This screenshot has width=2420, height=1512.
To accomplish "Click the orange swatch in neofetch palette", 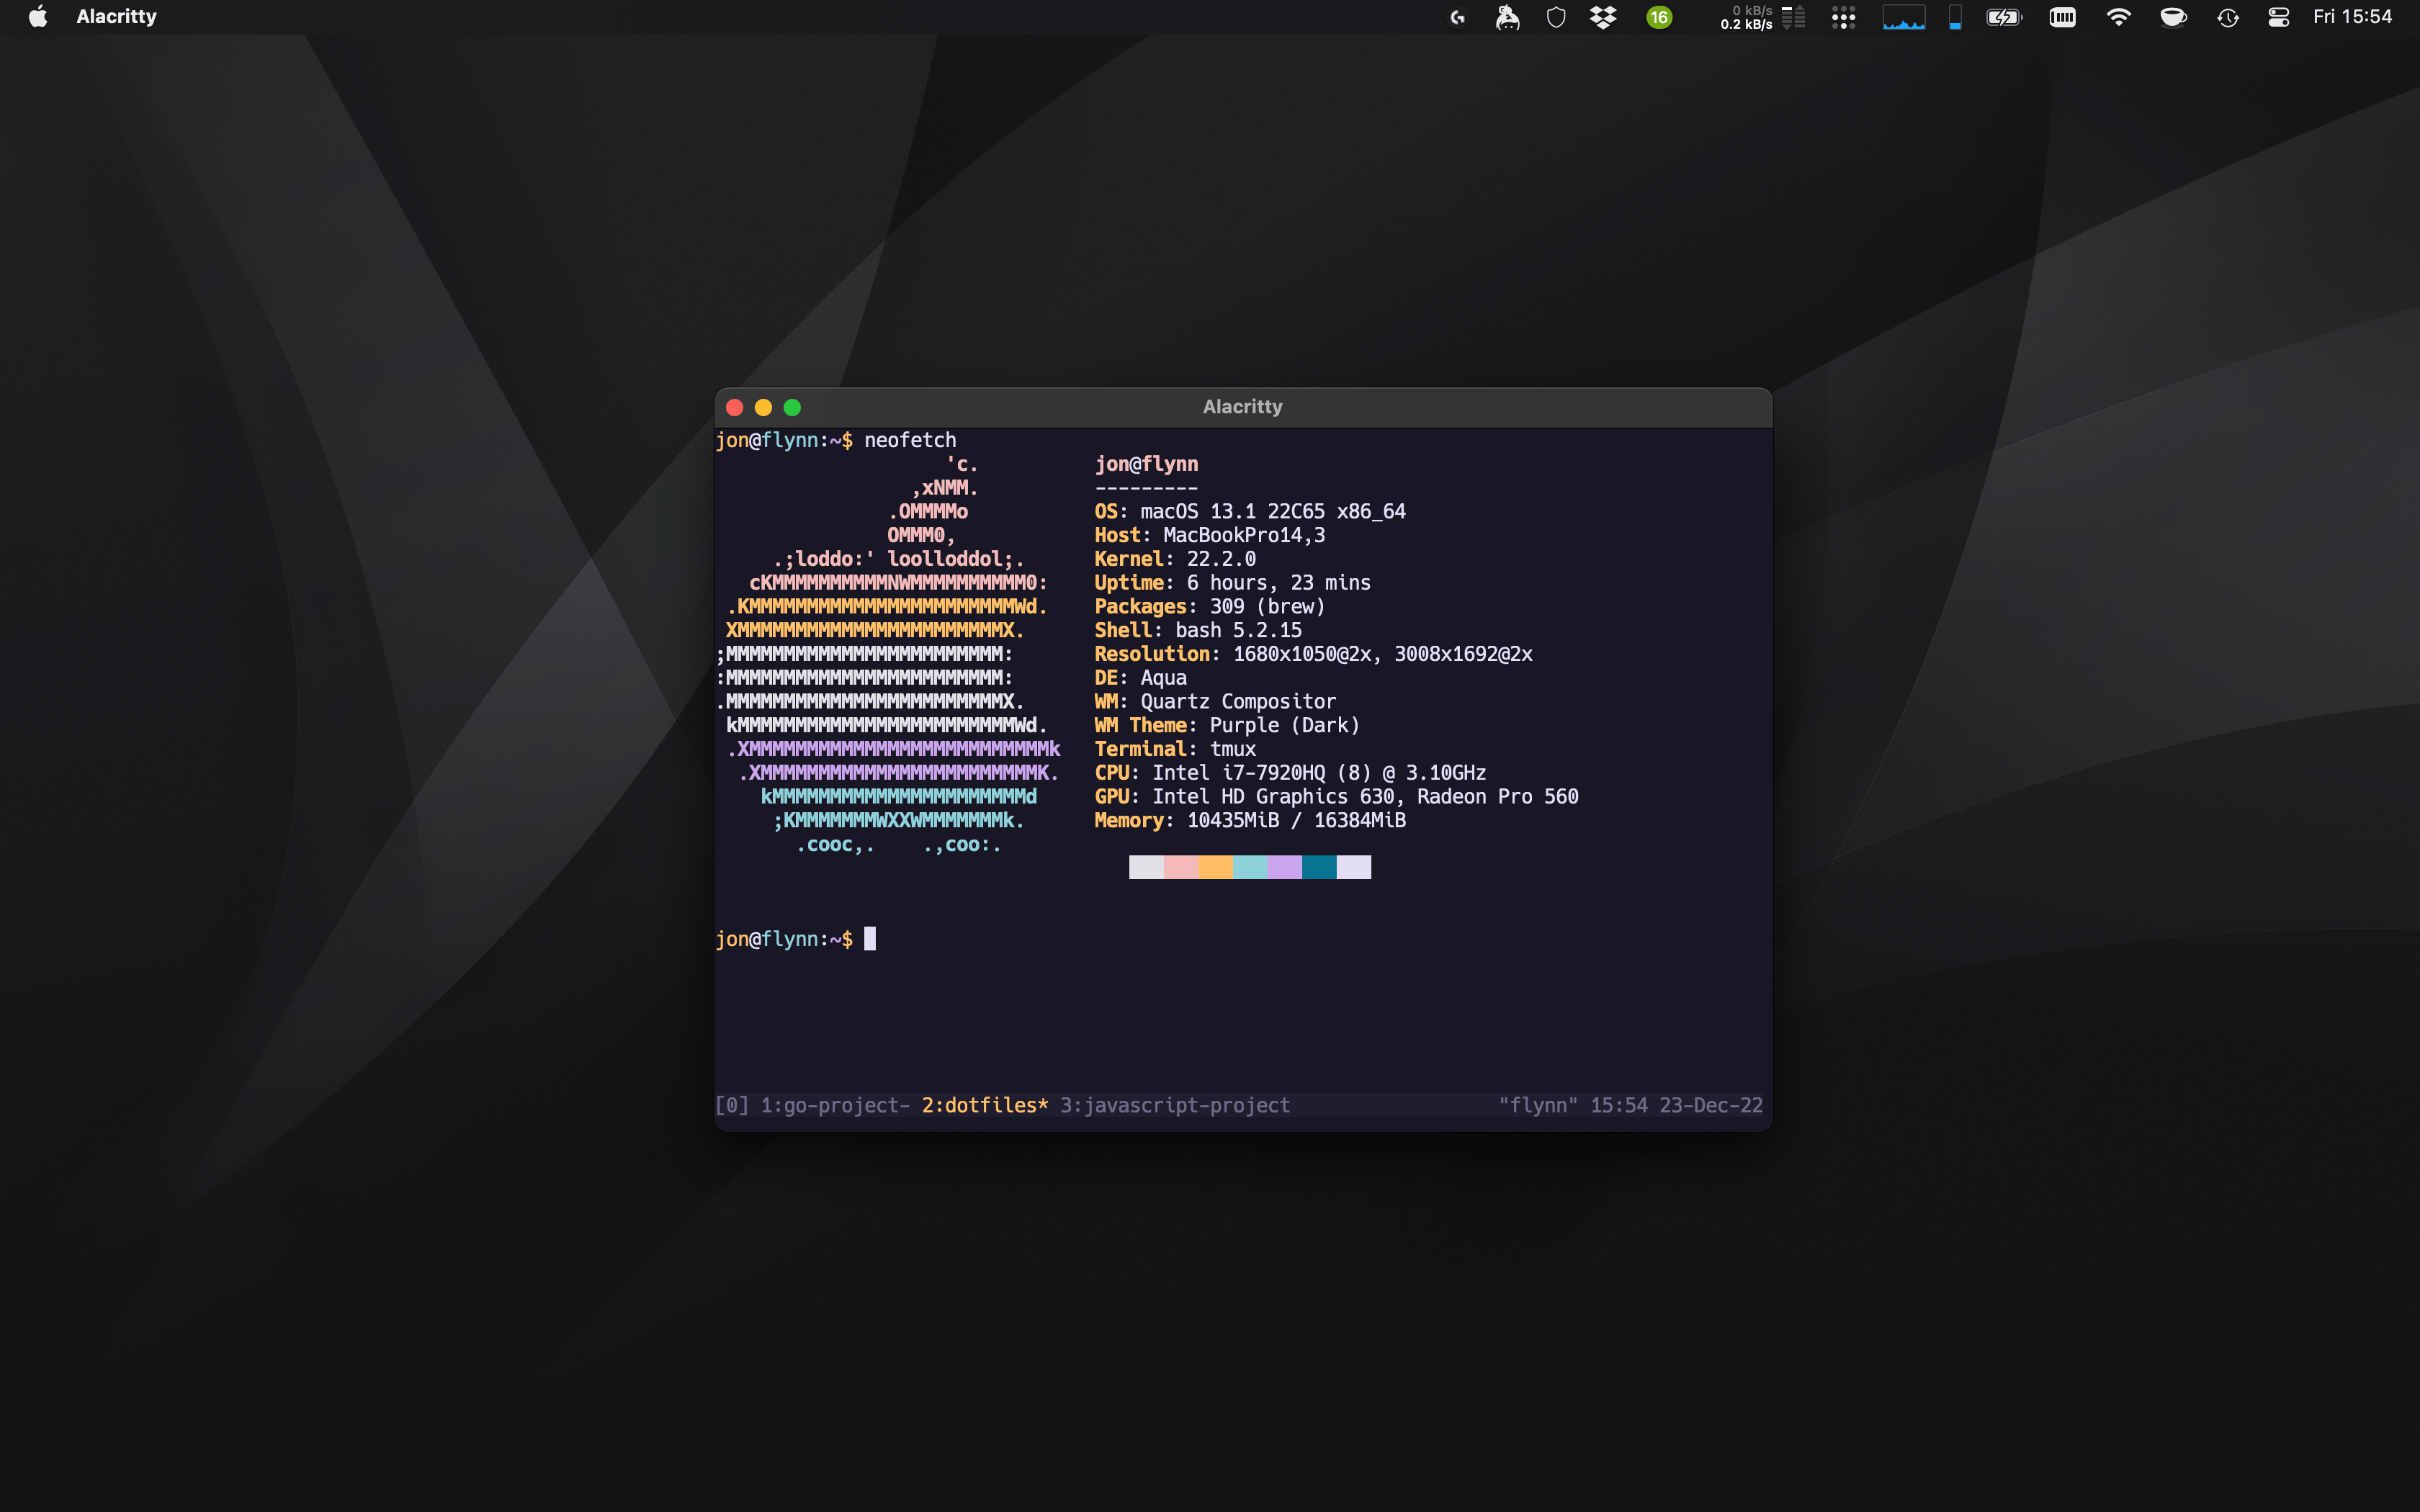I will (1215, 867).
